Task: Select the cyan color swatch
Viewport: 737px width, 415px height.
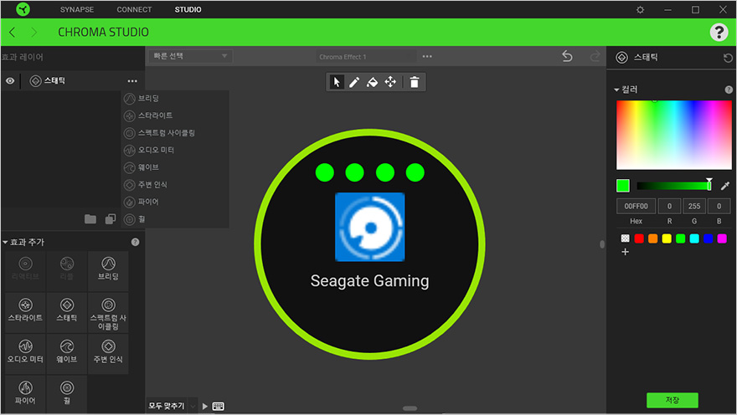Action: click(694, 238)
